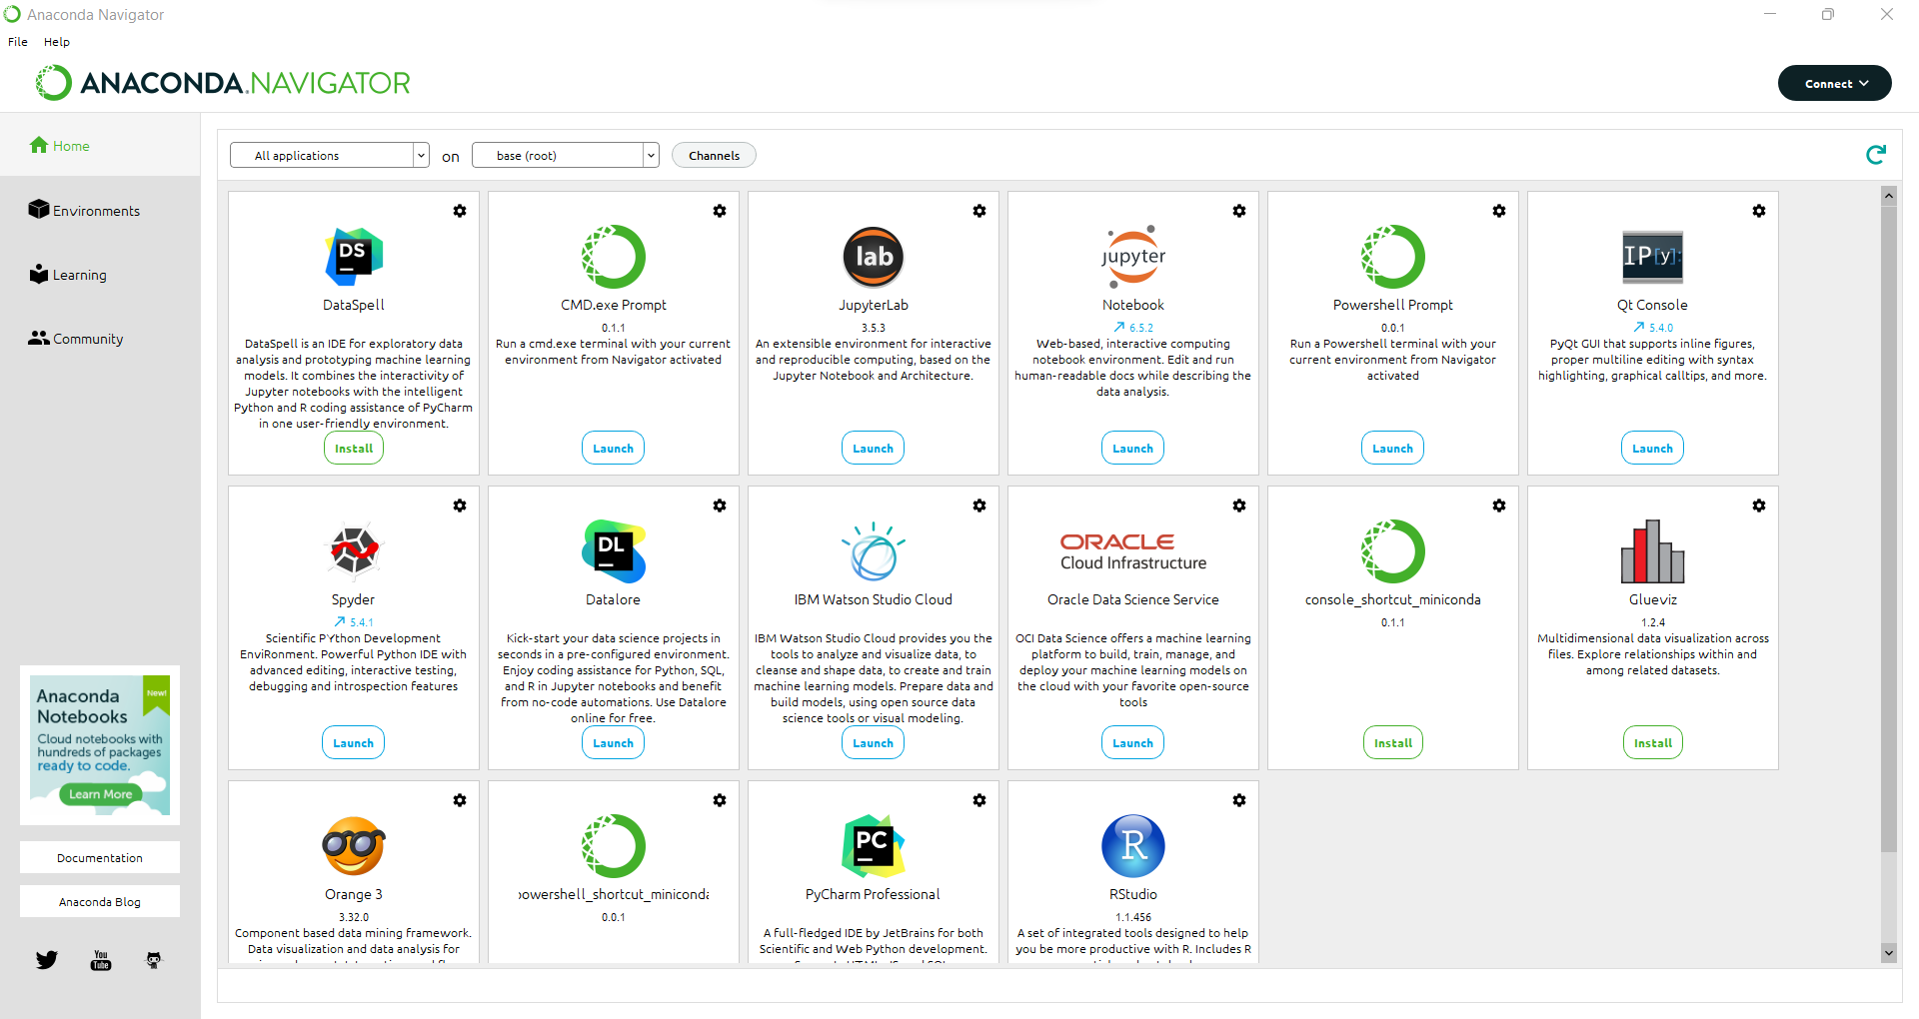Open the gear options on the RStudio tile

pos(1239,800)
